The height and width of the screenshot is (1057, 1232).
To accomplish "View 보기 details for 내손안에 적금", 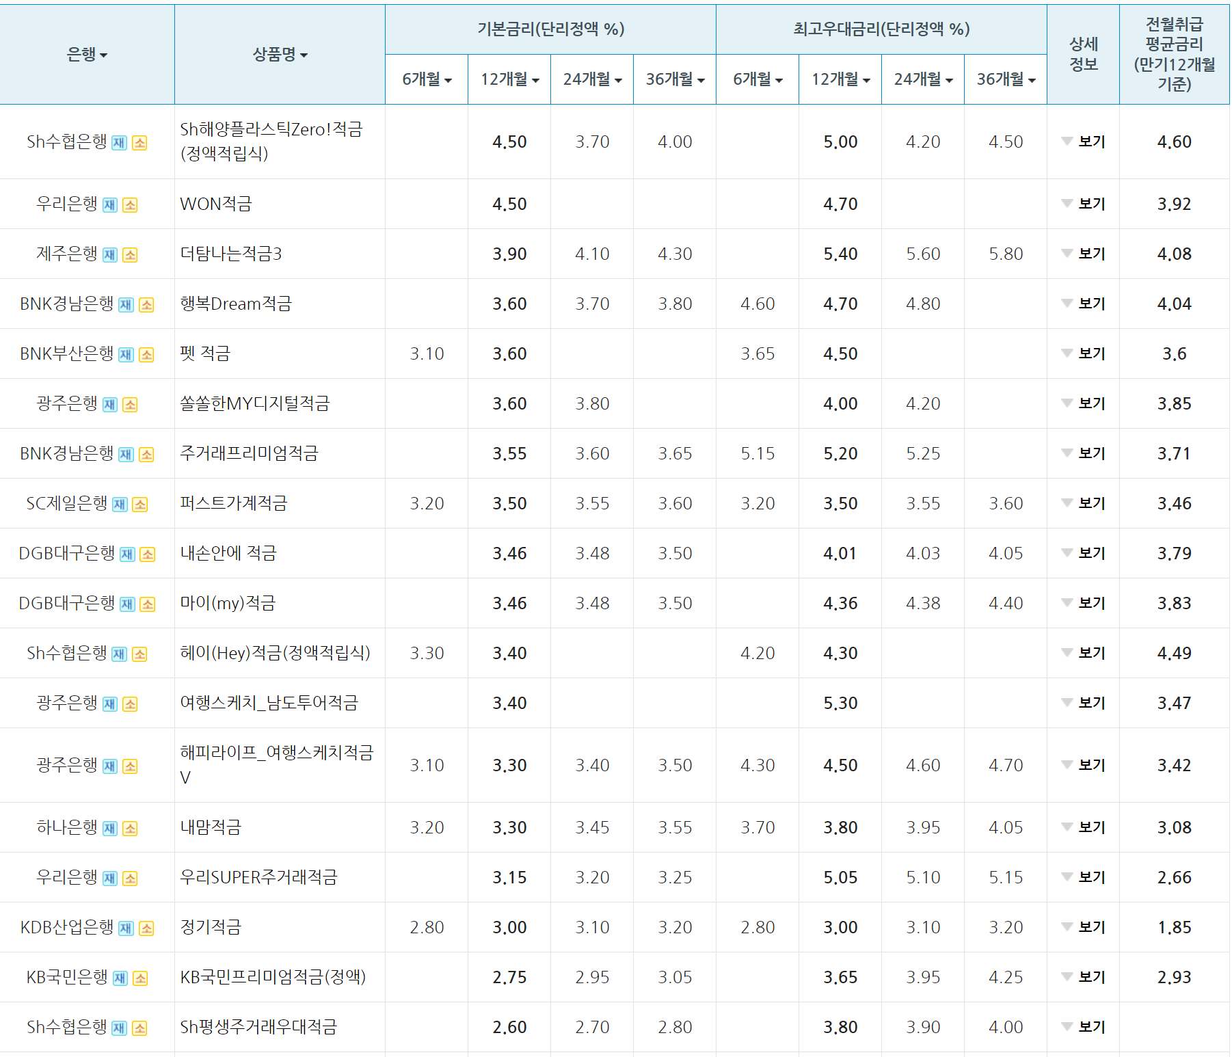I will click(x=1084, y=553).
